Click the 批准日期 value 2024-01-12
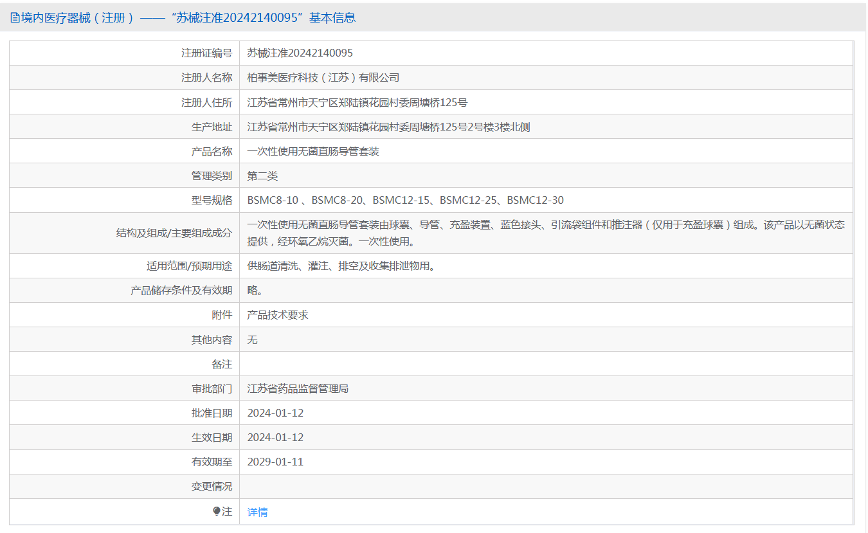 coord(275,413)
